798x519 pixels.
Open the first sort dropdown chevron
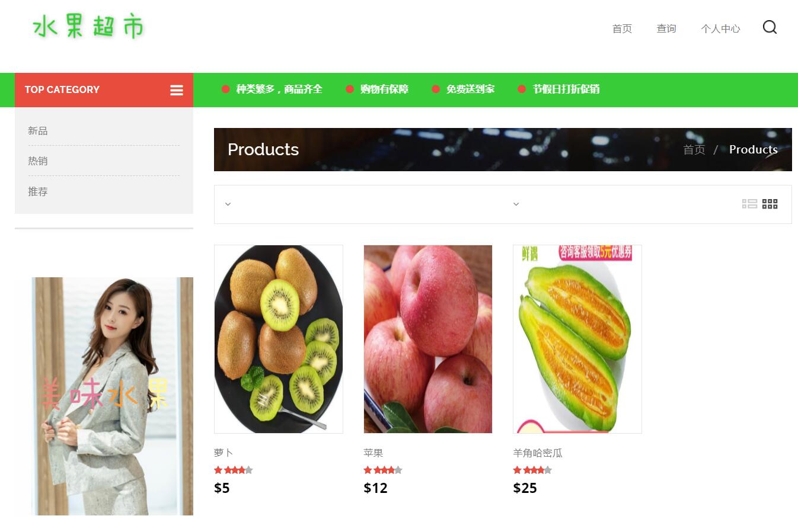(228, 204)
